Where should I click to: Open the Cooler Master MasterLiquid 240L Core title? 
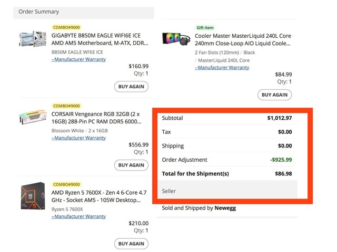[x=243, y=40]
